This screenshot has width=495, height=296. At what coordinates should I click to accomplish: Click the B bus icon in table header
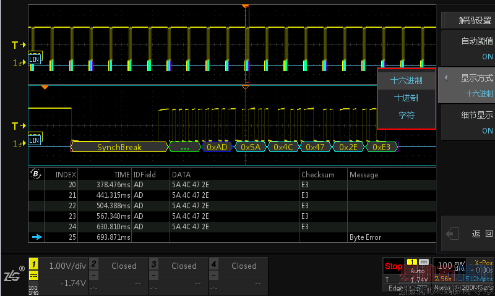pyautogui.click(x=36, y=174)
